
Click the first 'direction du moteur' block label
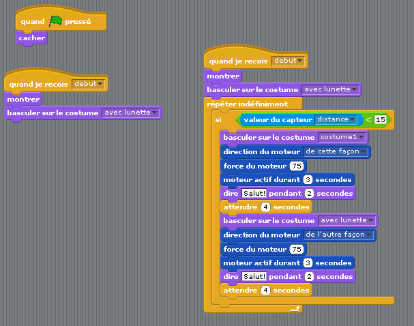click(x=262, y=152)
